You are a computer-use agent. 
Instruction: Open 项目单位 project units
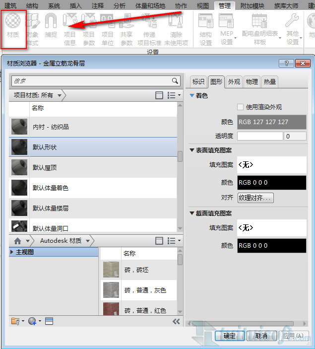pyautogui.click(x=108, y=29)
